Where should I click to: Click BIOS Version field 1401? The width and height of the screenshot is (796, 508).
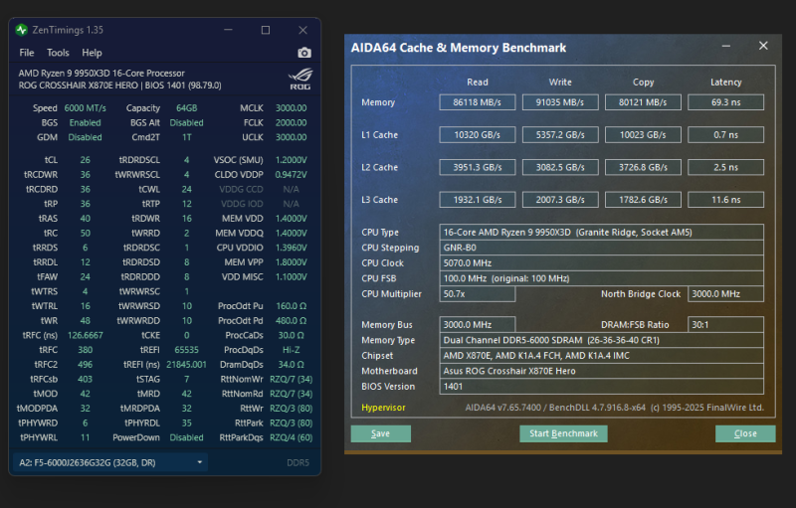click(x=602, y=387)
